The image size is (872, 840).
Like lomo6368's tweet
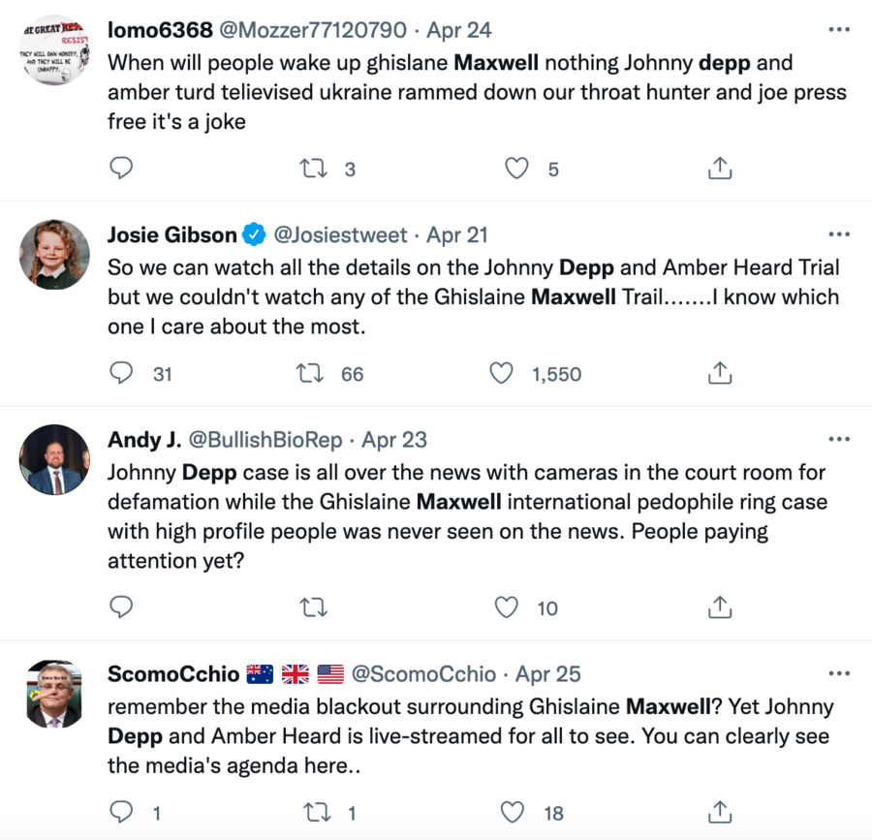[x=517, y=169]
